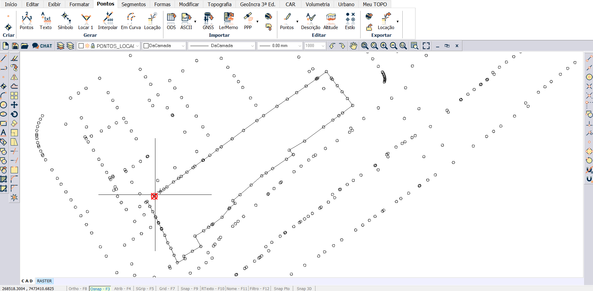Screen dimensions: 593x291
Task: Open the CHAT button
Action: (42, 46)
